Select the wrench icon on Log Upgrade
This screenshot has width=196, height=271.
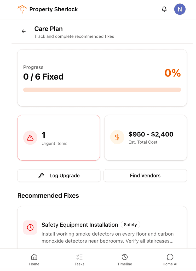[41, 175]
